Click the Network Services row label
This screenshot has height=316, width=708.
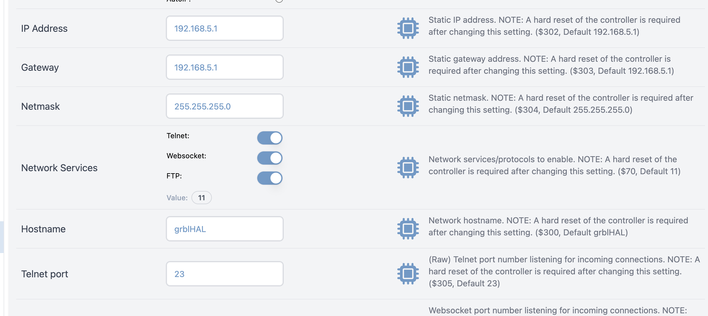coord(59,168)
